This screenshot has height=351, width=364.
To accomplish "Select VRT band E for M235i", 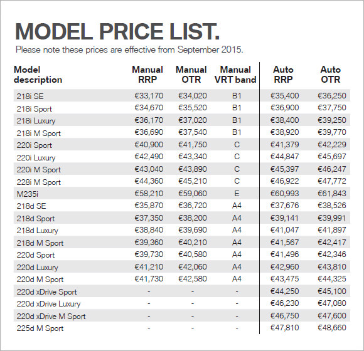I will coord(237,193).
